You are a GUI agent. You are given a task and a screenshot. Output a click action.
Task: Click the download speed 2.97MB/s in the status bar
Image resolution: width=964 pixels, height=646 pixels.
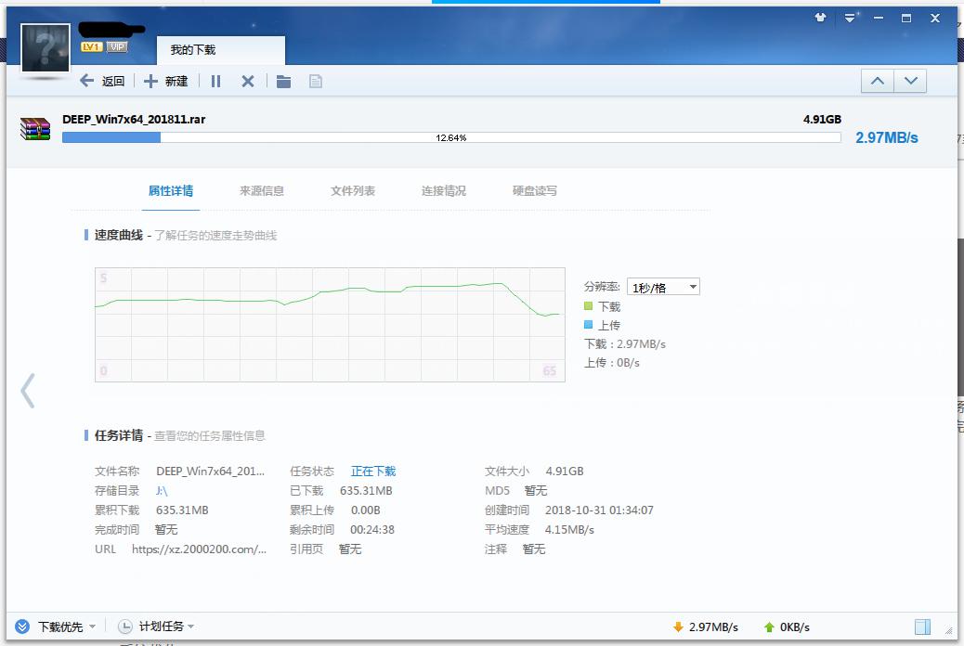click(706, 627)
